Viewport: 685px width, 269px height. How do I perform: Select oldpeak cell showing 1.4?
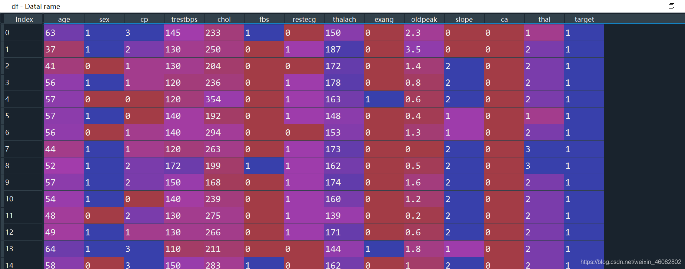click(424, 66)
